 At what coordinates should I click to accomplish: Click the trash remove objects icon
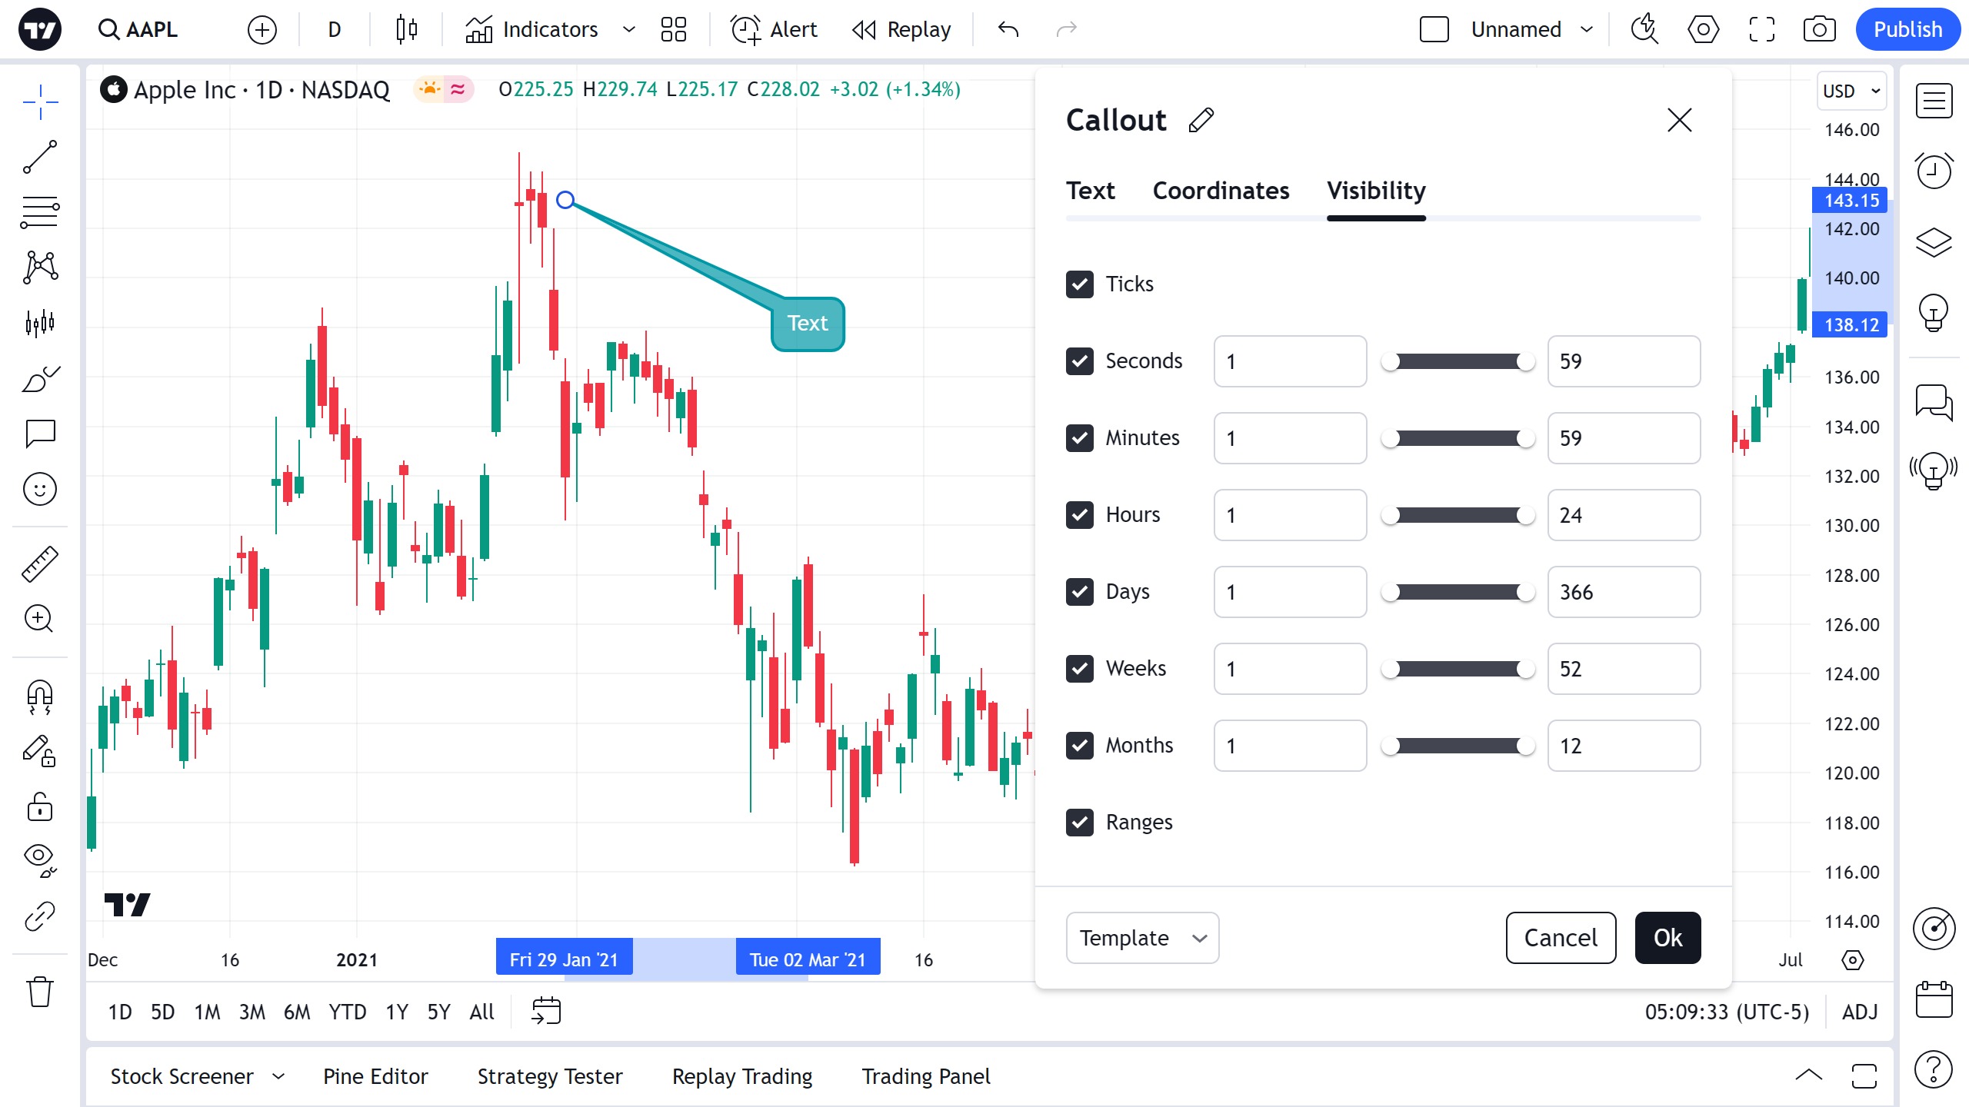pyautogui.click(x=40, y=992)
